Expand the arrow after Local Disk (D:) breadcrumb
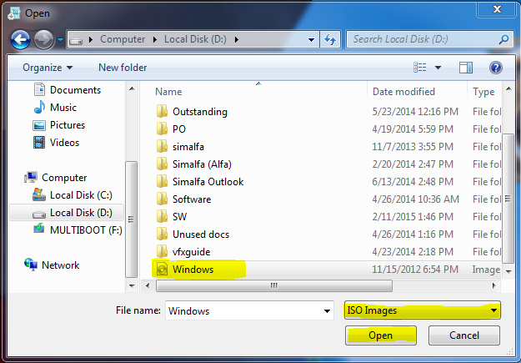 [237, 40]
